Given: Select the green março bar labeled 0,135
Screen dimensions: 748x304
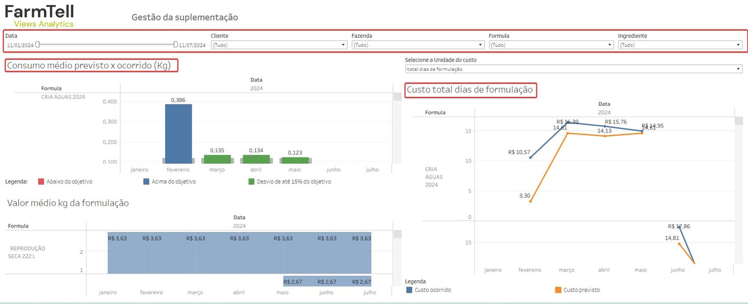Looking at the screenshot, I should pos(217,159).
